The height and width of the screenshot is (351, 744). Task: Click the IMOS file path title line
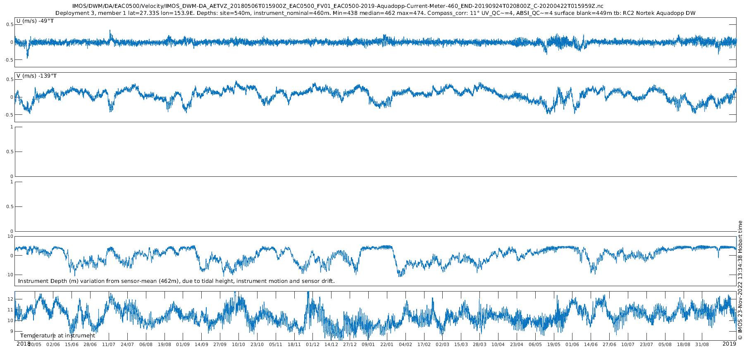coord(338,6)
